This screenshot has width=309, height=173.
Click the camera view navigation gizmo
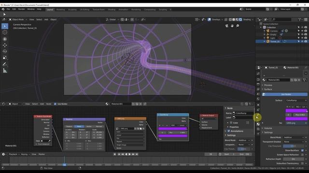(x=227, y=25)
